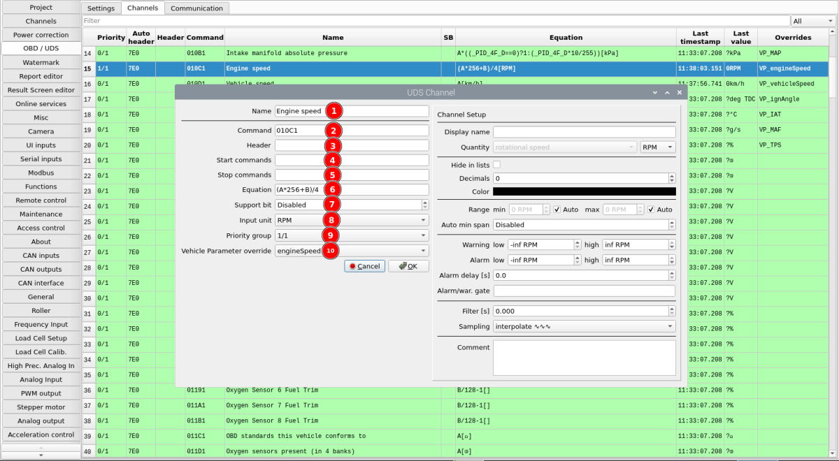
Task: Disable Auto for the Range min value
Action: click(x=557, y=209)
